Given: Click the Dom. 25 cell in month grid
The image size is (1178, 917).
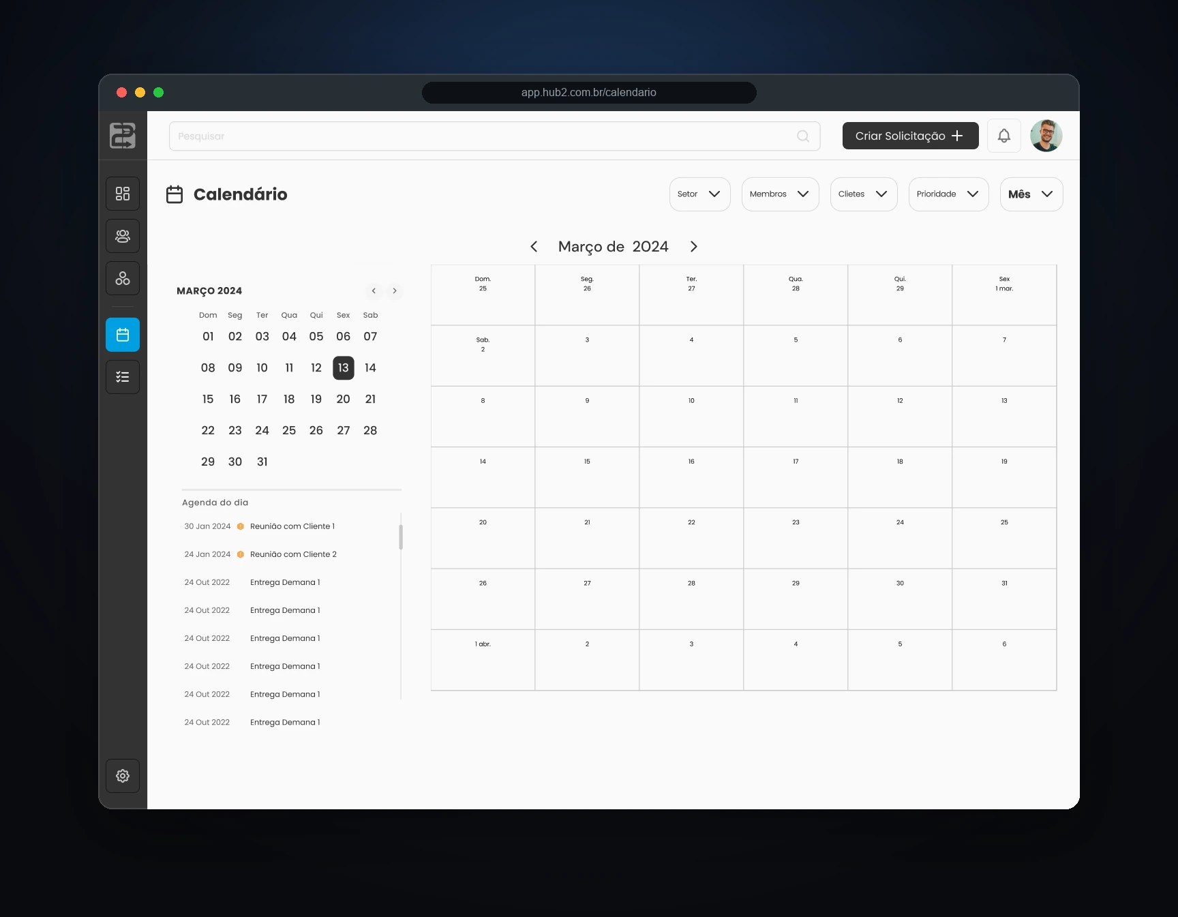Looking at the screenshot, I should click(x=483, y=295).
